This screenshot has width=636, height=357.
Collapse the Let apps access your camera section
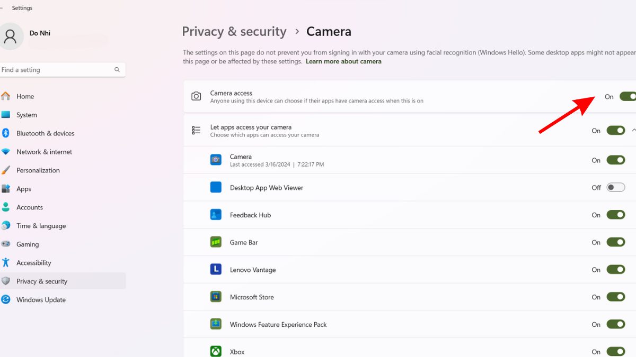633,130
